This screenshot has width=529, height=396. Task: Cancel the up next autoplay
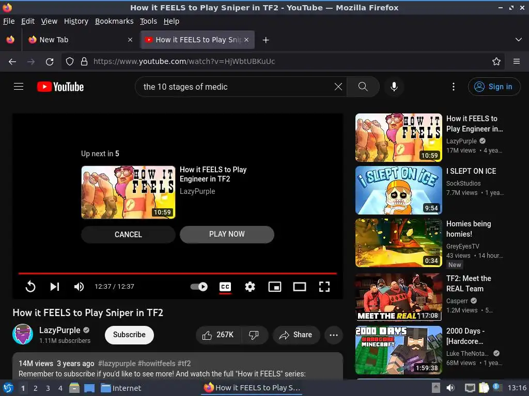point(128,235)
